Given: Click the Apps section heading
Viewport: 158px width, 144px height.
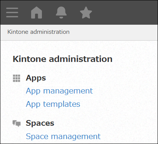Looking at the screenshot, I should [x=36, y=78].
